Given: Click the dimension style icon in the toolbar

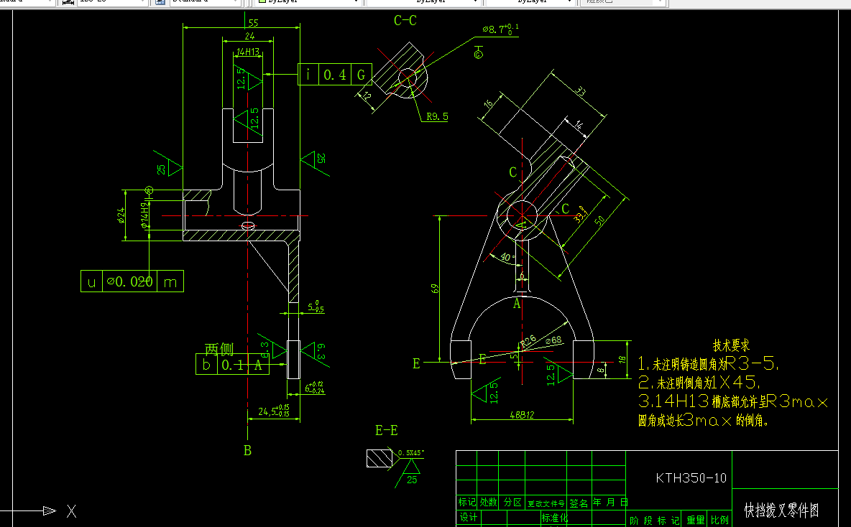Looking at the screenshot, I should (68, 2).
